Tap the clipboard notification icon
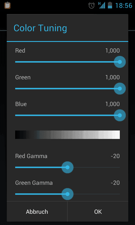 tap(7, 5)
